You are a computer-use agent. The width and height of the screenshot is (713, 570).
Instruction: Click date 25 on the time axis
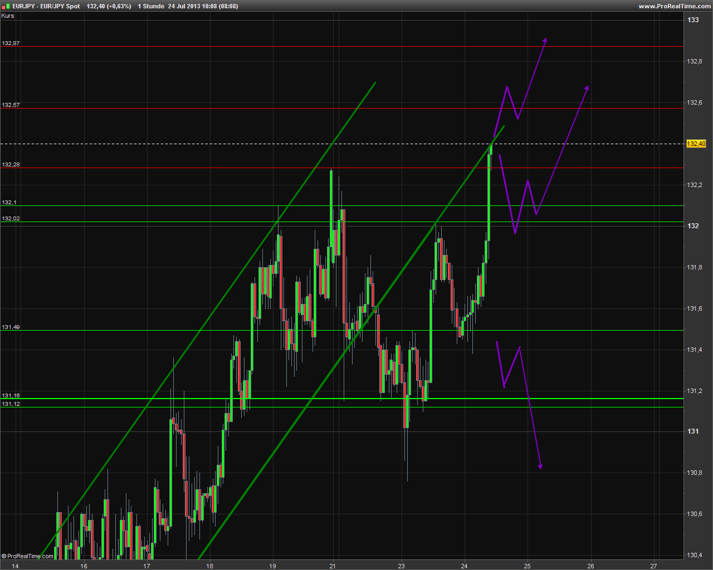(527, 566)
